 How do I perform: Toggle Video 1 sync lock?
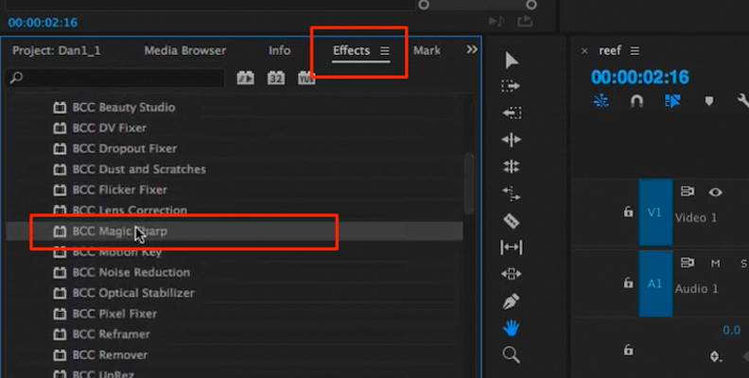(x=688, y=192)
